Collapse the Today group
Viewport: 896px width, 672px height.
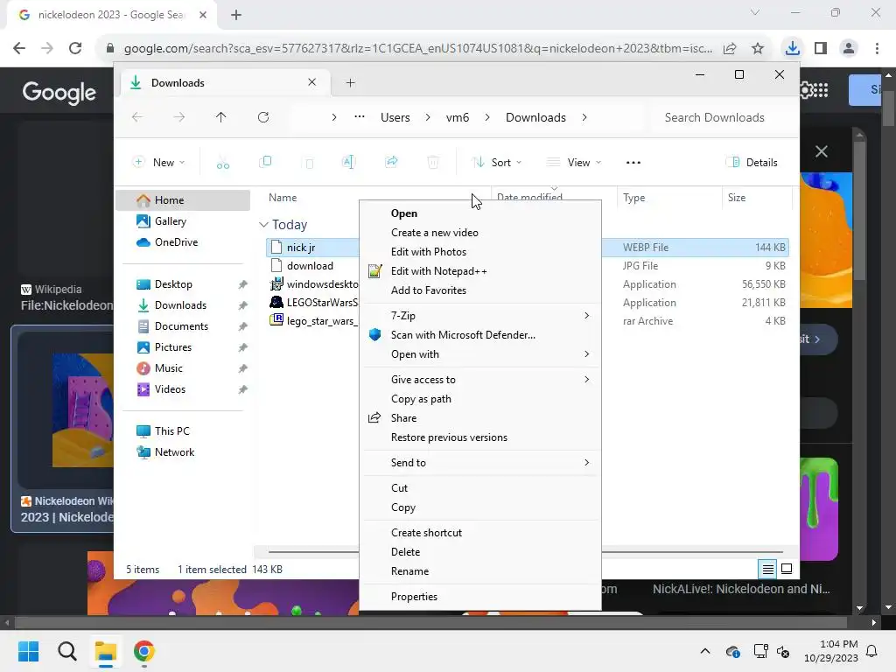coord(263,225)
